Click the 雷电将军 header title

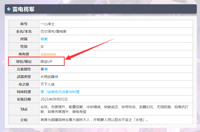pyautogui.click(x=23, y=9)
